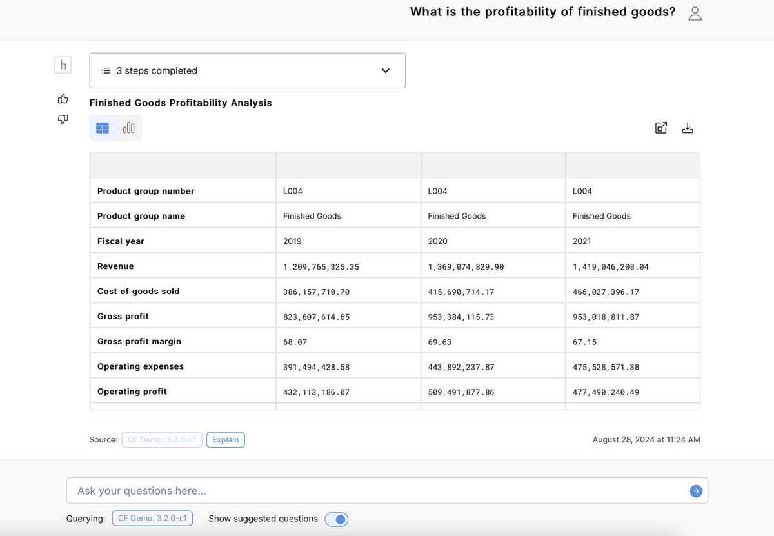Give thumbs down feedback
The width and height of the screenshot is (774, 536).
(x=63, y=119)
